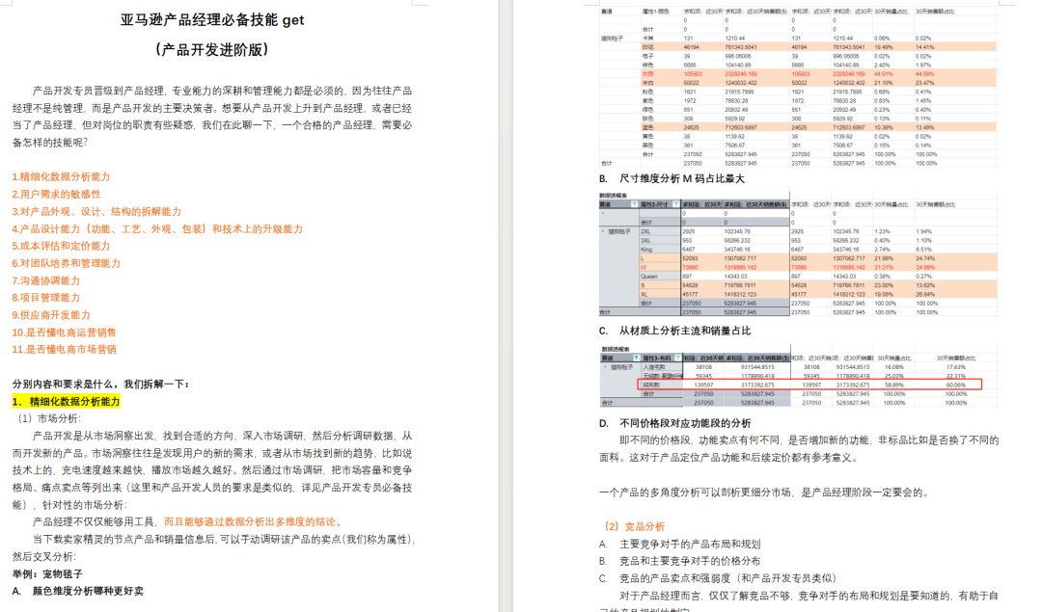Click the '19.06%' cell in the XL row
Screen dimensions: 1042x612
coord(883,294)
